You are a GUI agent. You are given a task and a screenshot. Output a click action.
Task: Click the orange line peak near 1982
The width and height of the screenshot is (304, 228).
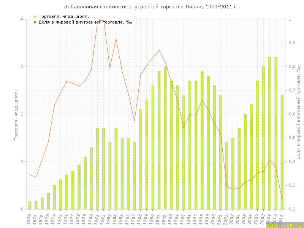pos(103,21)
